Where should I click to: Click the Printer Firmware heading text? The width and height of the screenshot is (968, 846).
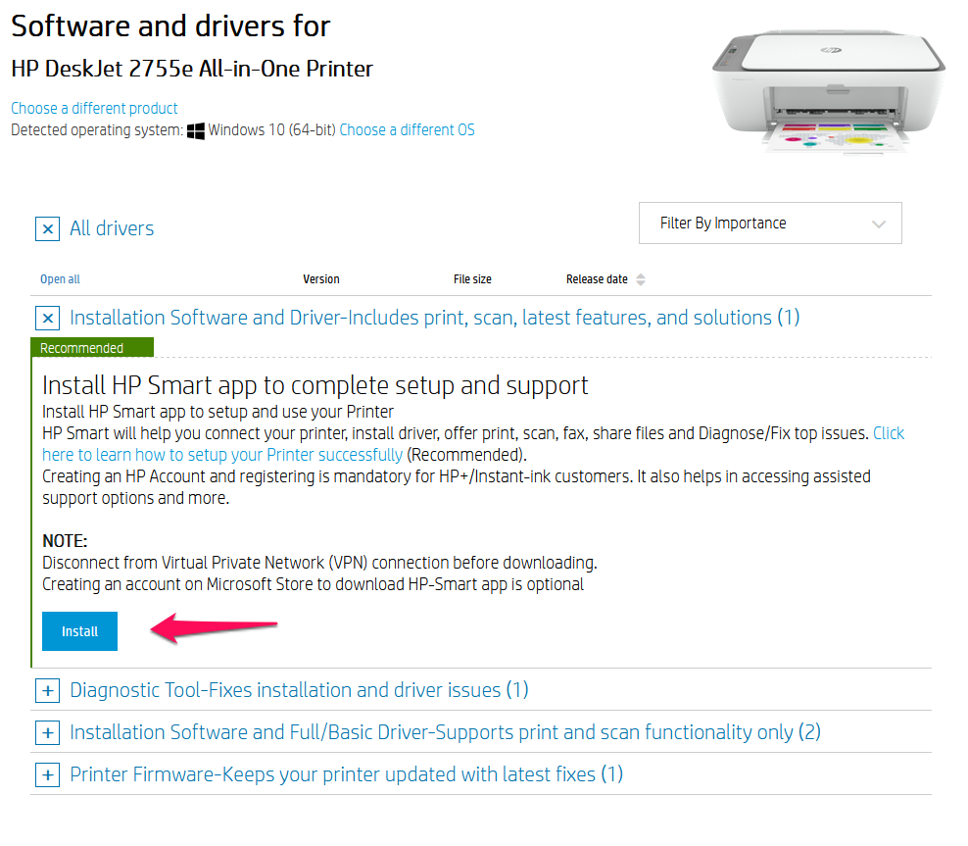point(346,773)
